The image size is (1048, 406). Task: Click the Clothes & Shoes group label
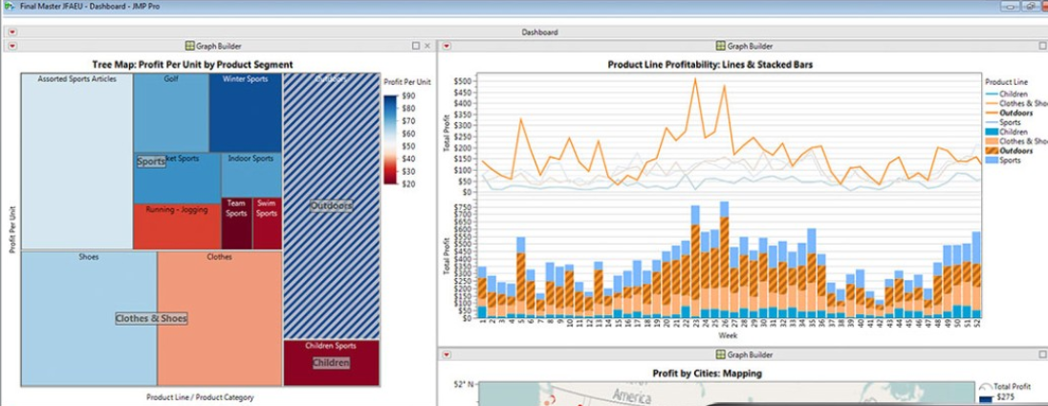pyautogui.click(x=151, y=318)
